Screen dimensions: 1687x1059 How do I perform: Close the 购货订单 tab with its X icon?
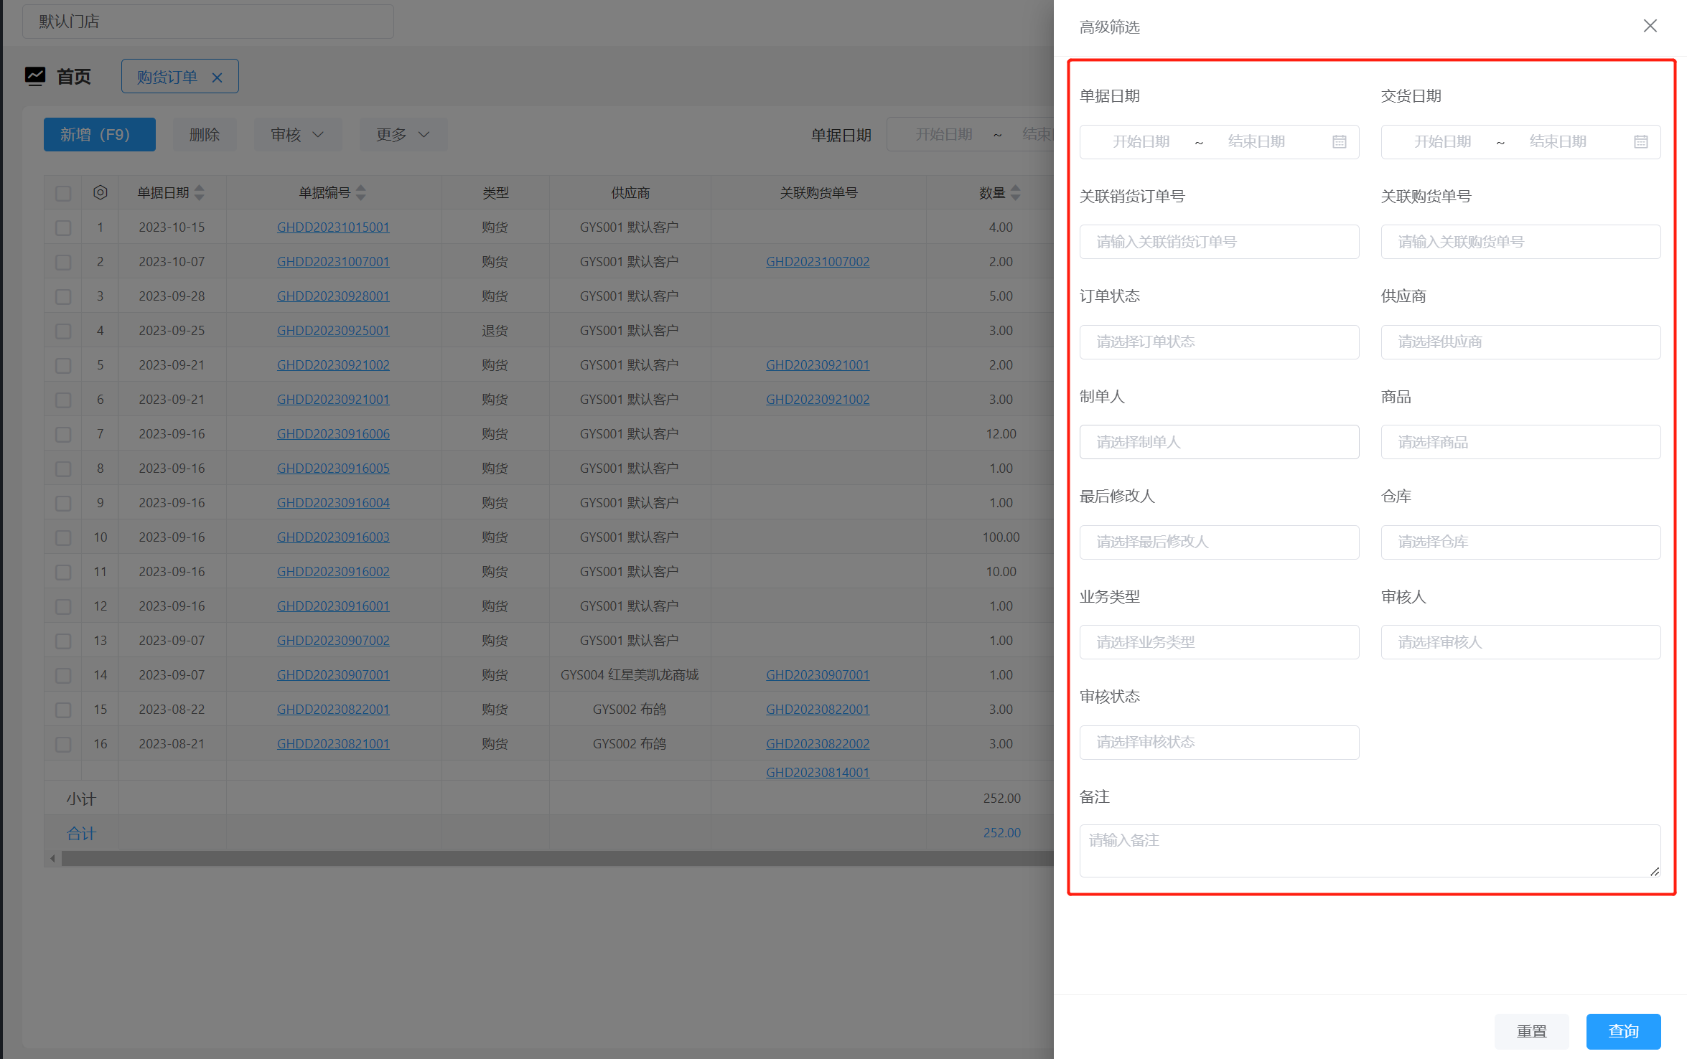[217, 77]
